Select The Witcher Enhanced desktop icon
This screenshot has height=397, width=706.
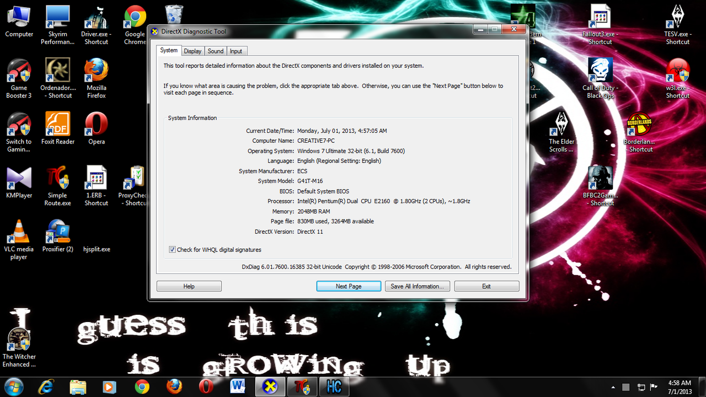19,347
